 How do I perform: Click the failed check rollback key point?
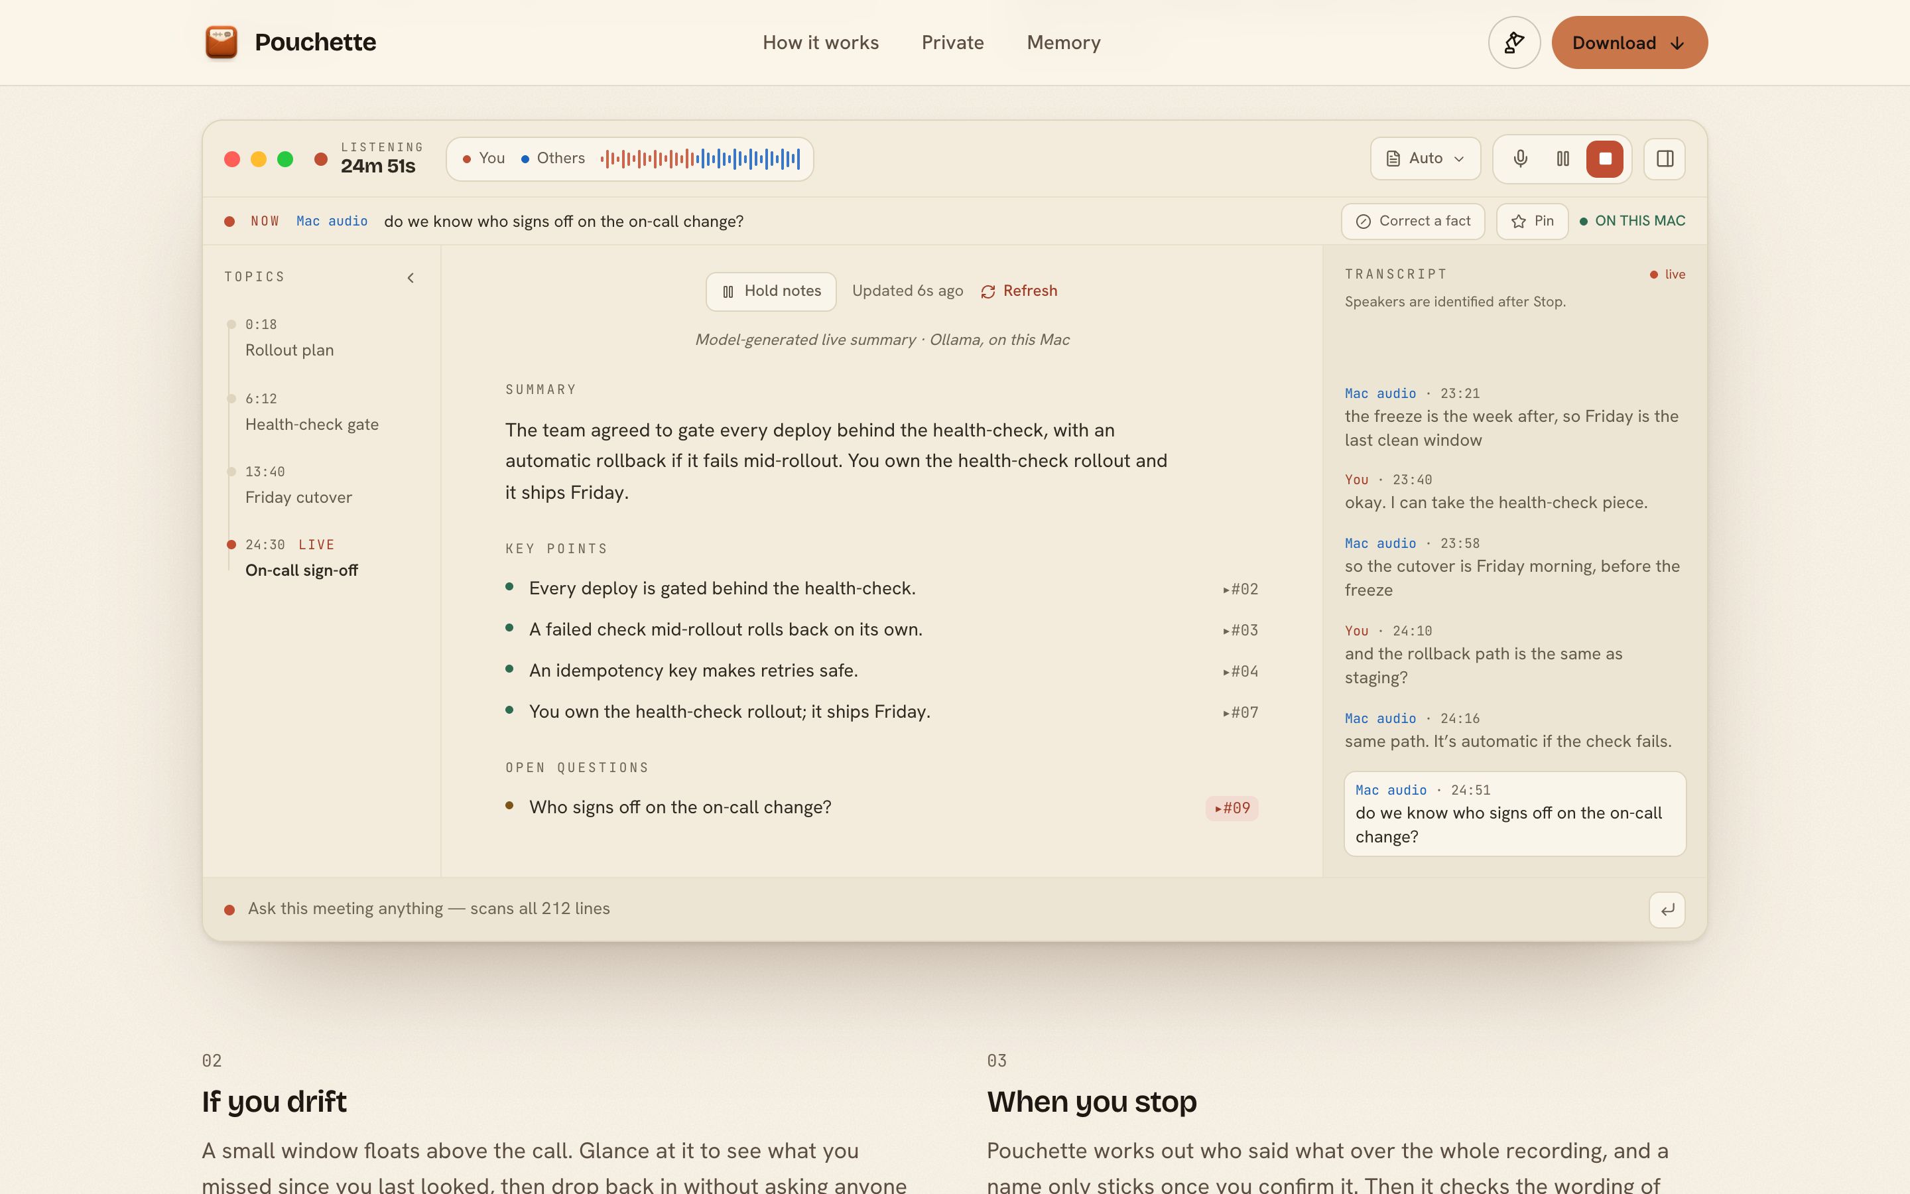[x=726, y=630]
